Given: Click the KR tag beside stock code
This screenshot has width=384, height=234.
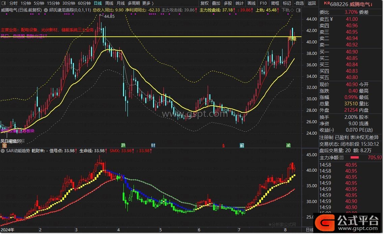Looking at the screenshot, I should point(327,3).
